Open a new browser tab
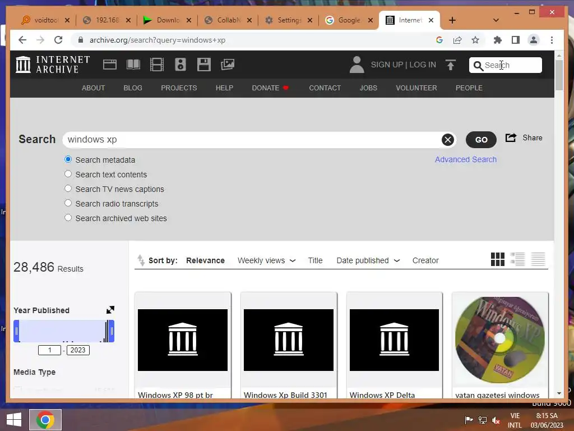 (x=452, y=20)
